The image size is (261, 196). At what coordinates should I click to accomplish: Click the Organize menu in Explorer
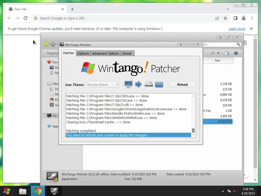[x=53, y=53]
